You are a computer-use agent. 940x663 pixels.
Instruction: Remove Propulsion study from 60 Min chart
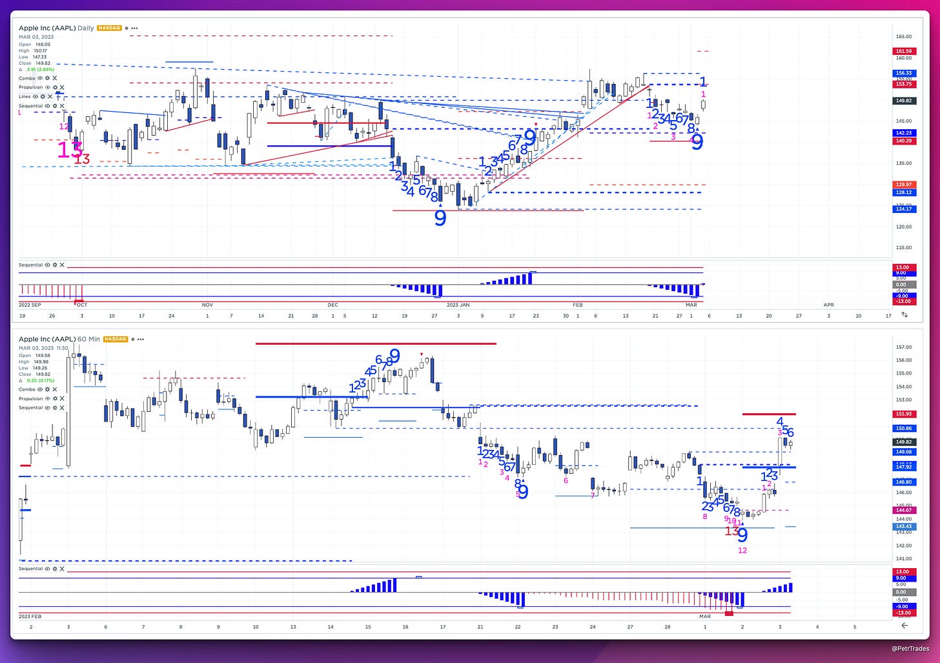(62, 398)
